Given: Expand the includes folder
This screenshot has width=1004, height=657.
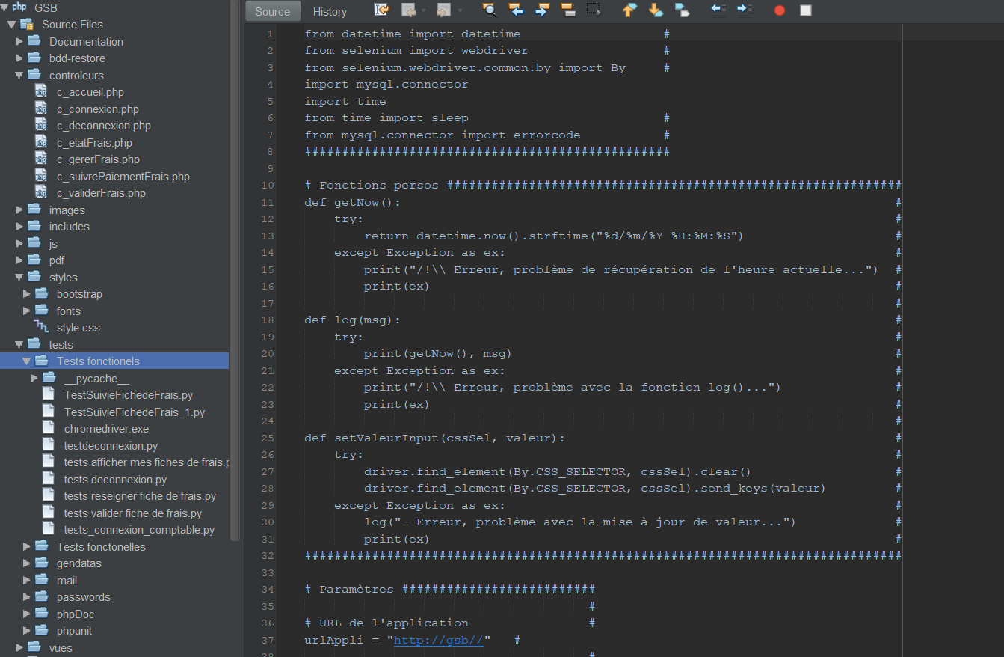Looking at the screenshot, I should coord(19,226).
